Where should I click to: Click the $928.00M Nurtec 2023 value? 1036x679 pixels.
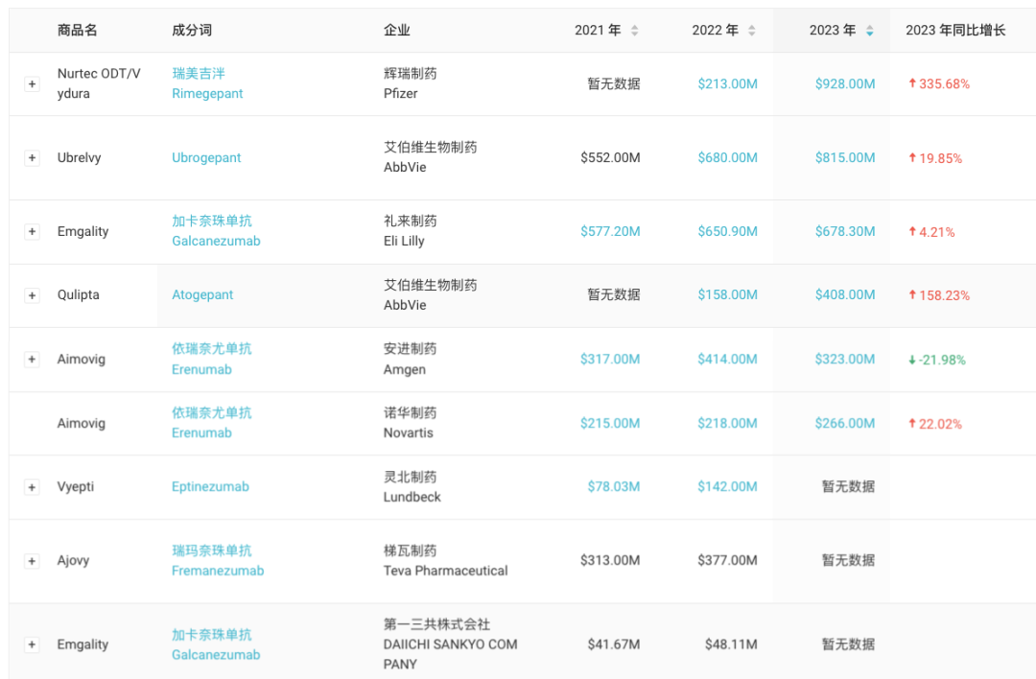(845, 83)
